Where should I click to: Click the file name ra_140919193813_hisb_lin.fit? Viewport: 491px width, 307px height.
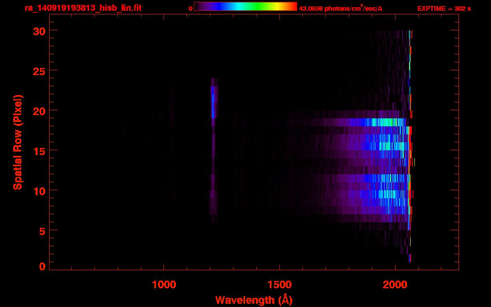(x=83, y=8)
